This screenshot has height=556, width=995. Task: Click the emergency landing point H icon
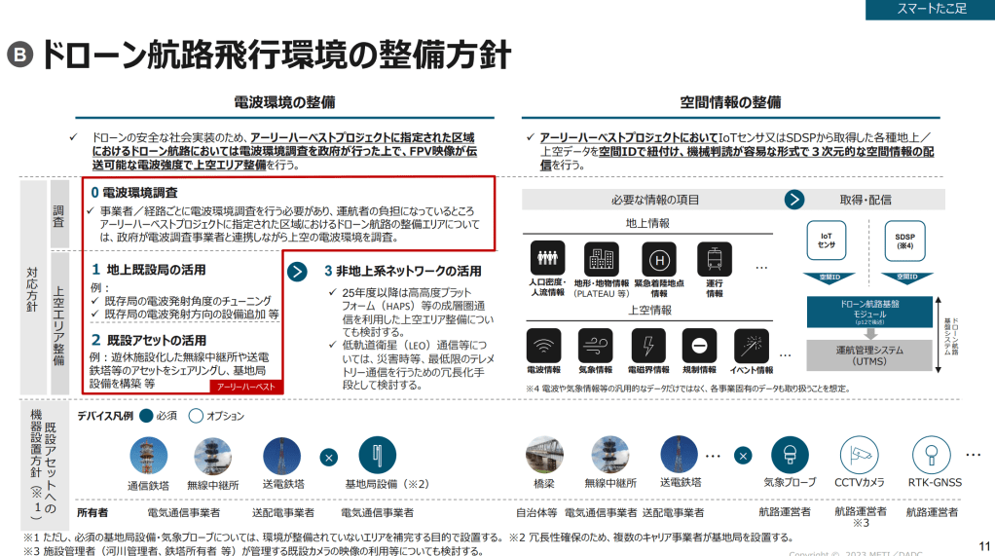(659, 260)
